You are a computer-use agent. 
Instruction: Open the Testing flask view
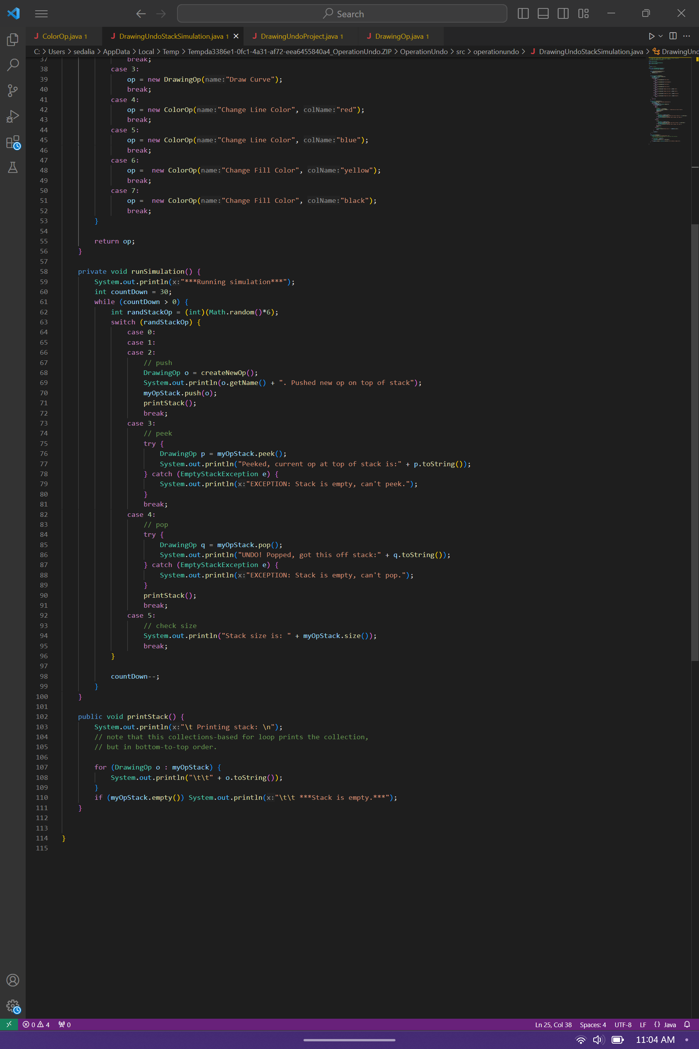coord(13,167)
